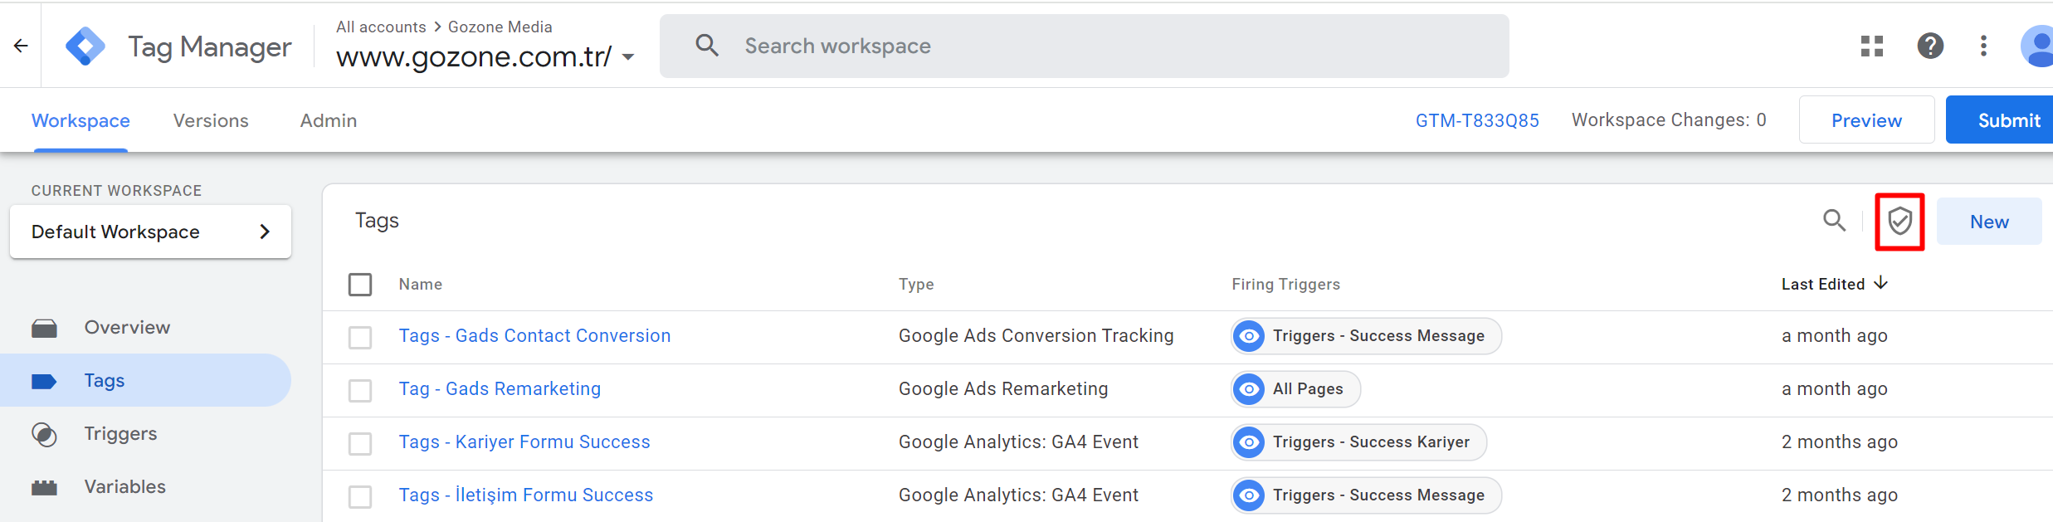Click the Search workspace field
Viewport: 2053px width, 522px height.
1084,46
